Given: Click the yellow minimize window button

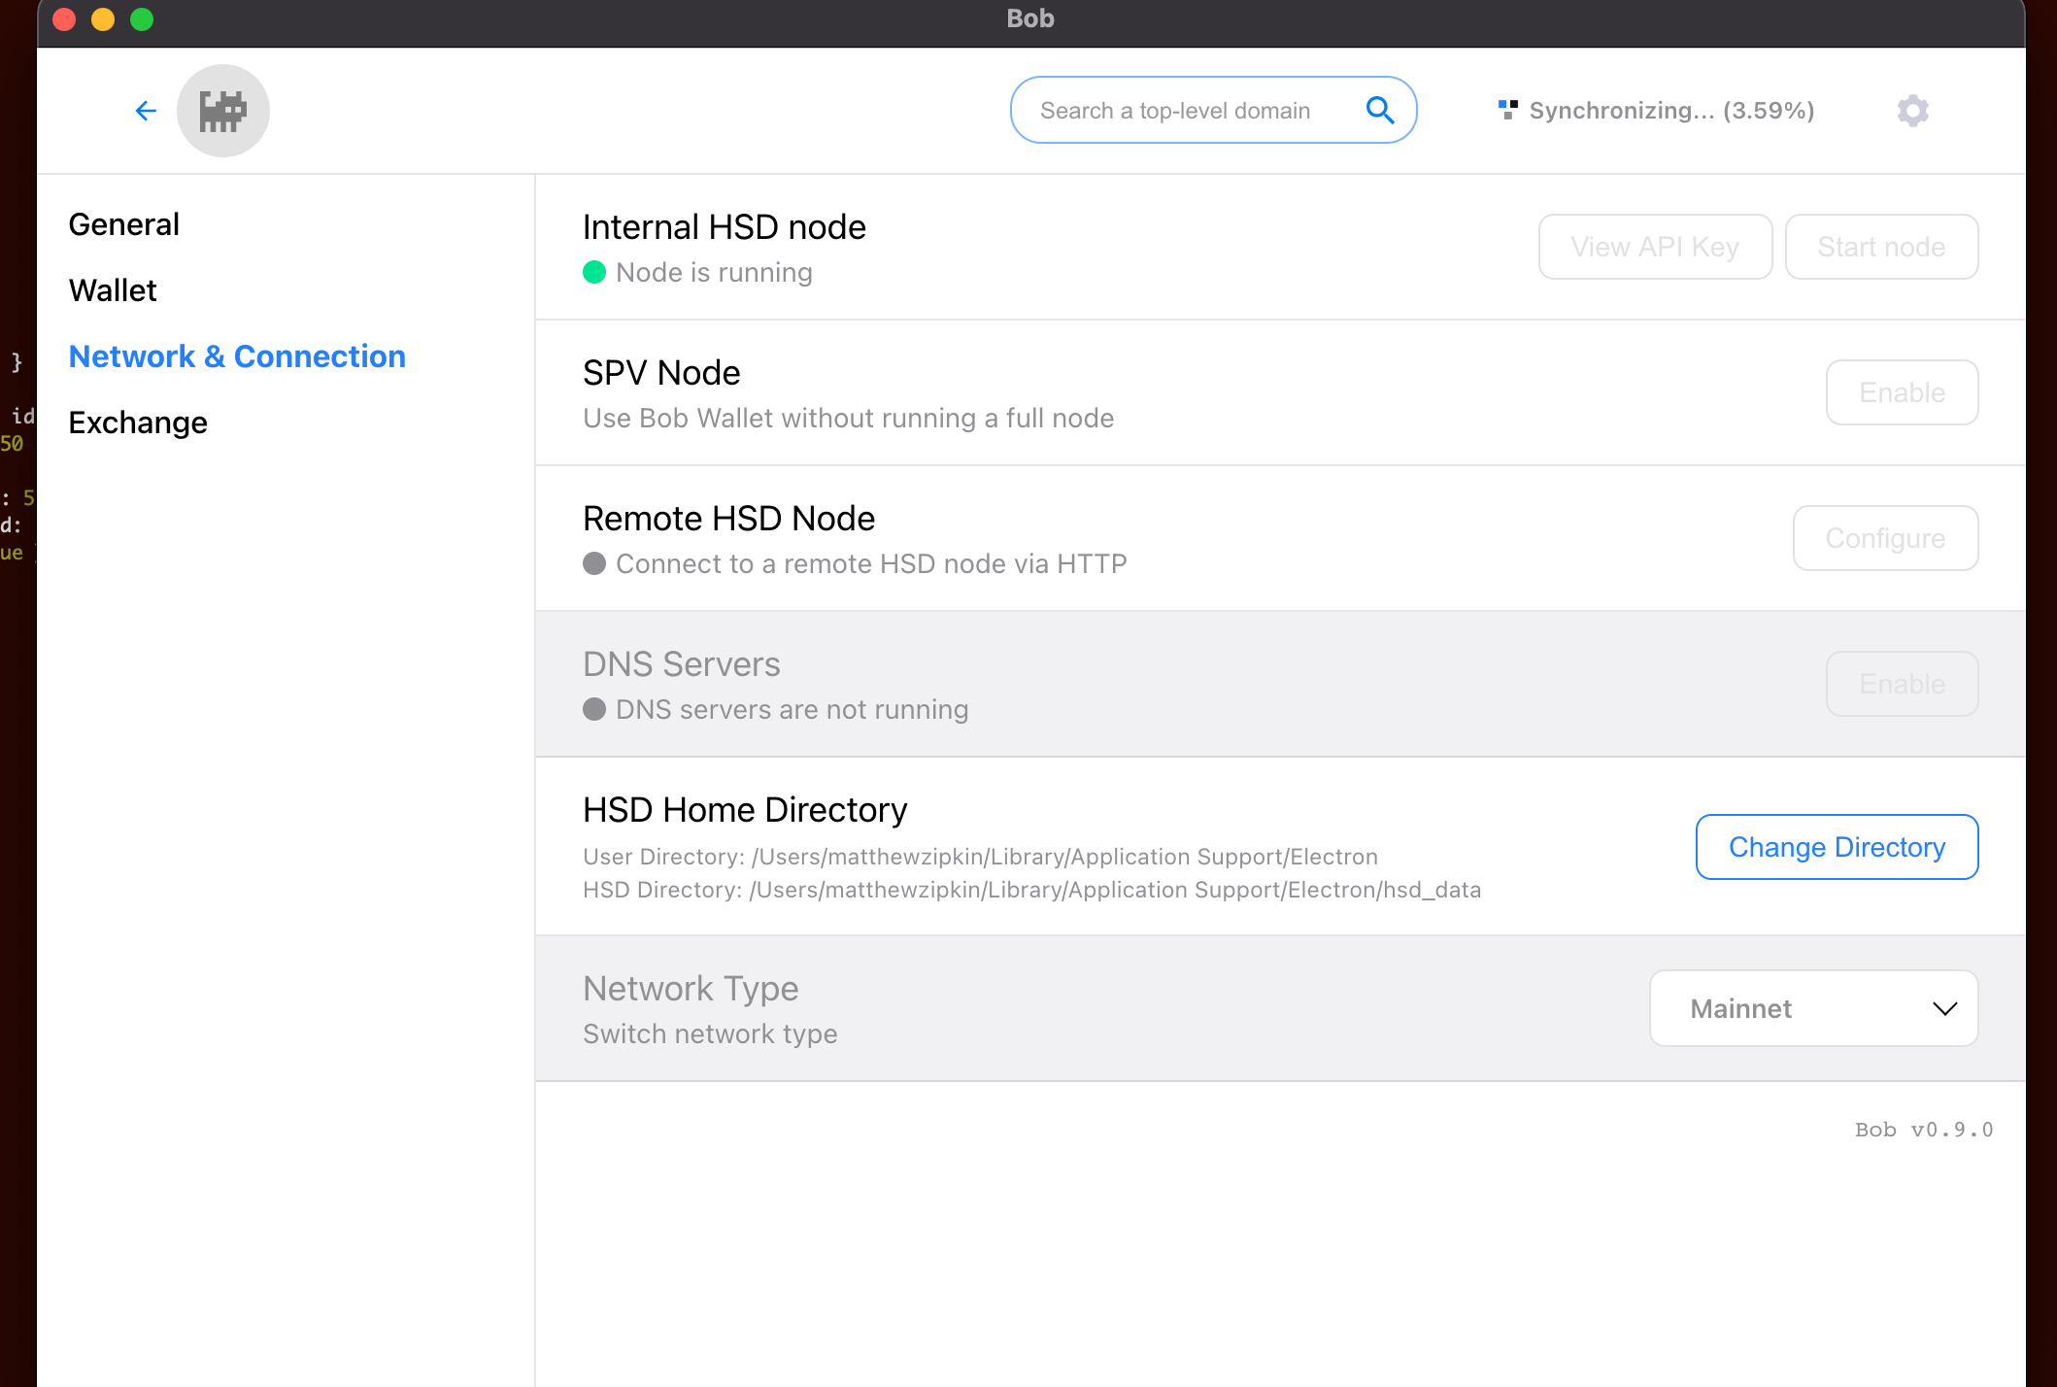Looking at the screenshot, I should pos(103,19).
